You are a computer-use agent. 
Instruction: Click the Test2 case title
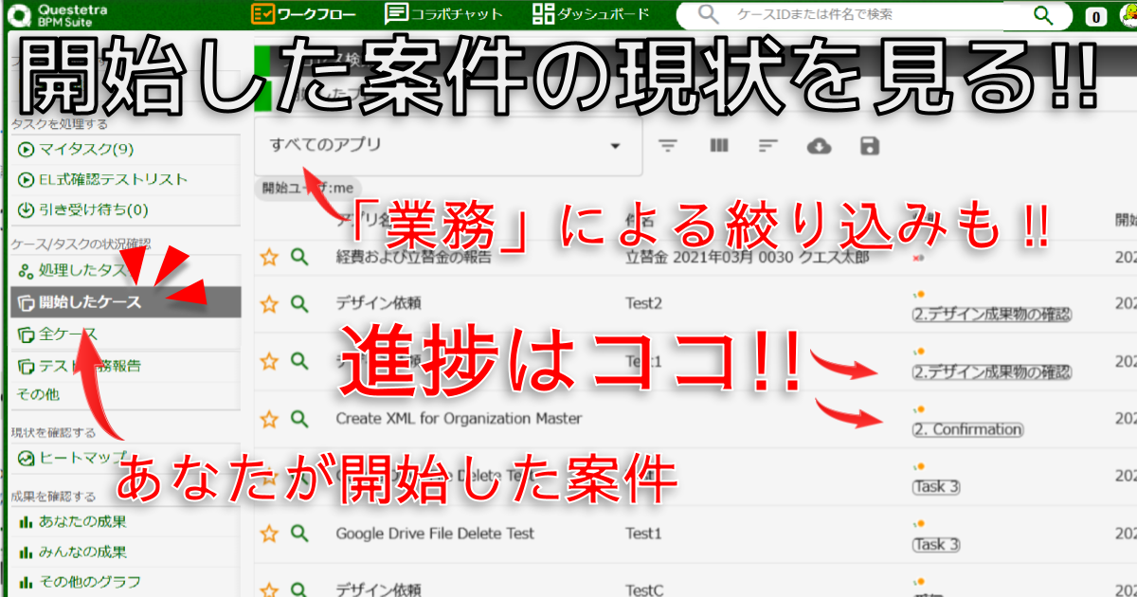[643, 303]
